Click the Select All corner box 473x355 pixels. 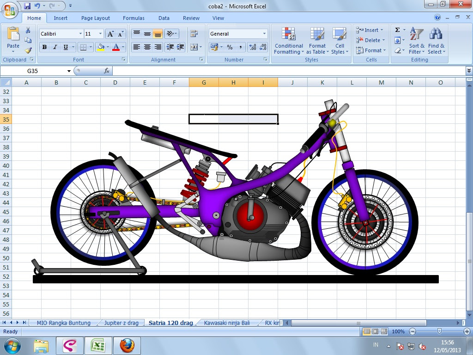click(x=6, y=82)
